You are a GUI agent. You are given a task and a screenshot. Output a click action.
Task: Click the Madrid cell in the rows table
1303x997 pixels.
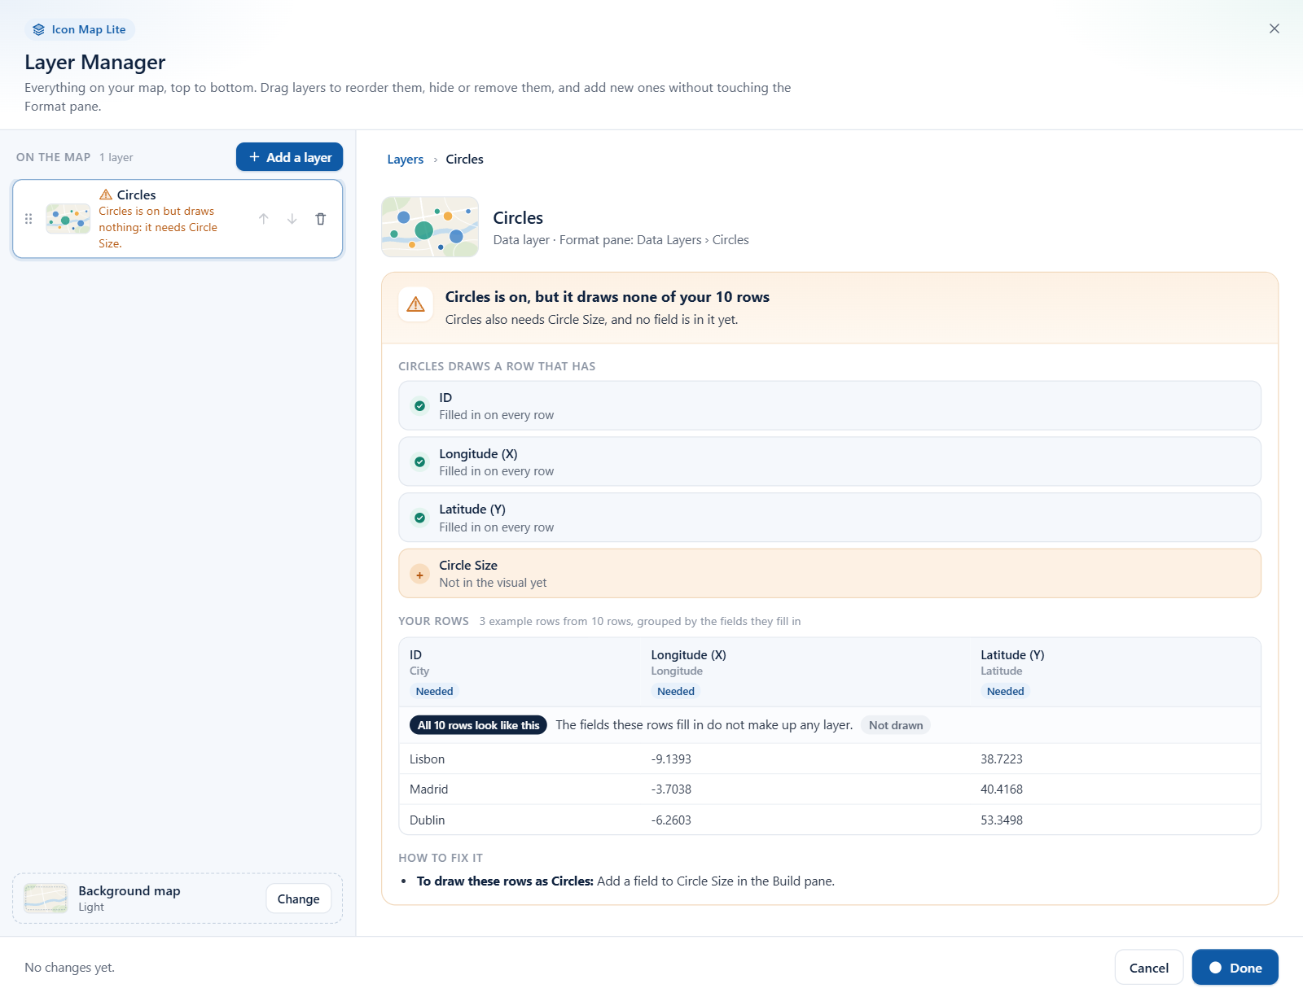click(429, 789)
